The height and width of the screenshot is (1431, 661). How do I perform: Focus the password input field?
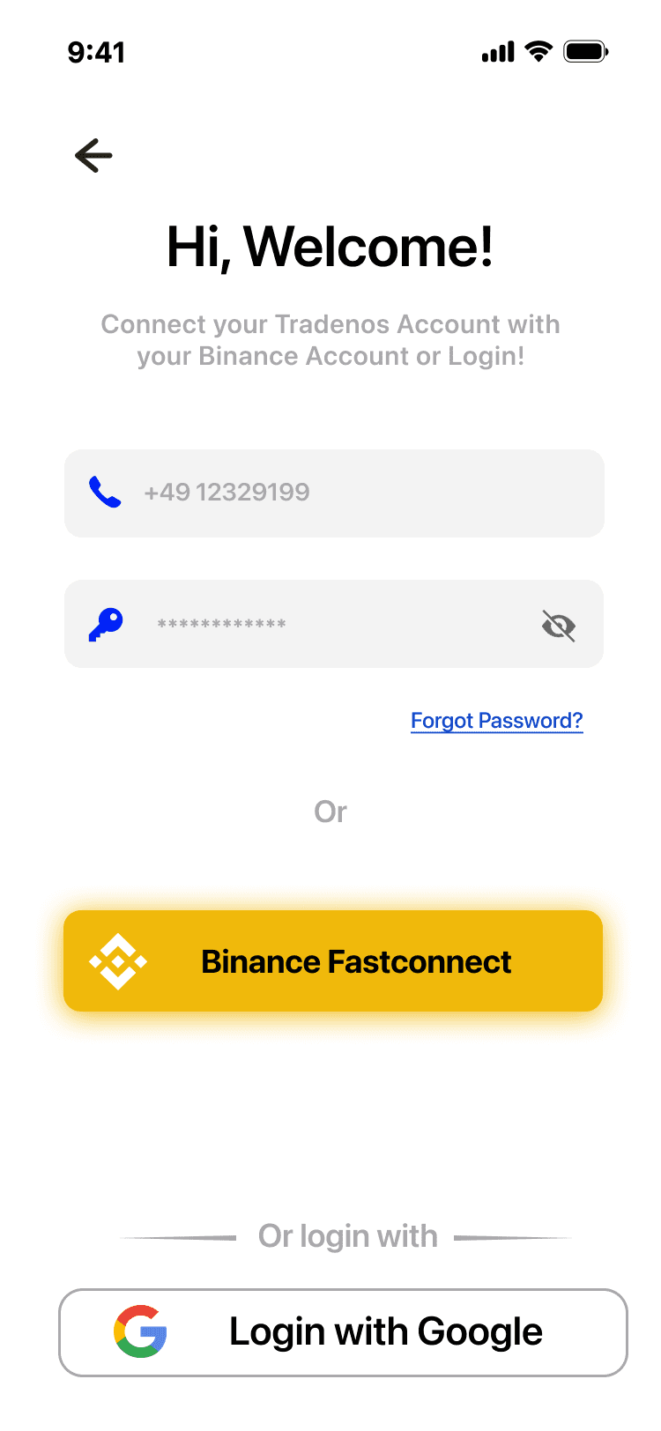353,625
